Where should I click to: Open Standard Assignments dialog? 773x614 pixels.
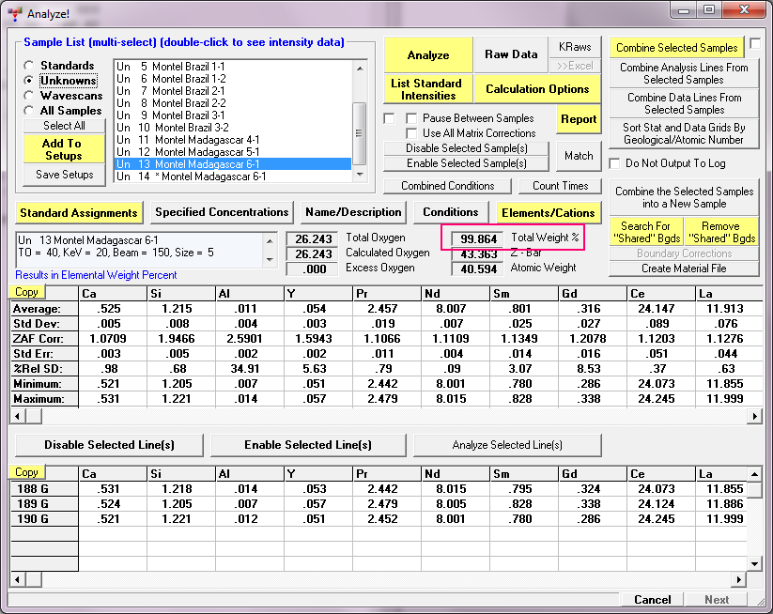[78, 212]
